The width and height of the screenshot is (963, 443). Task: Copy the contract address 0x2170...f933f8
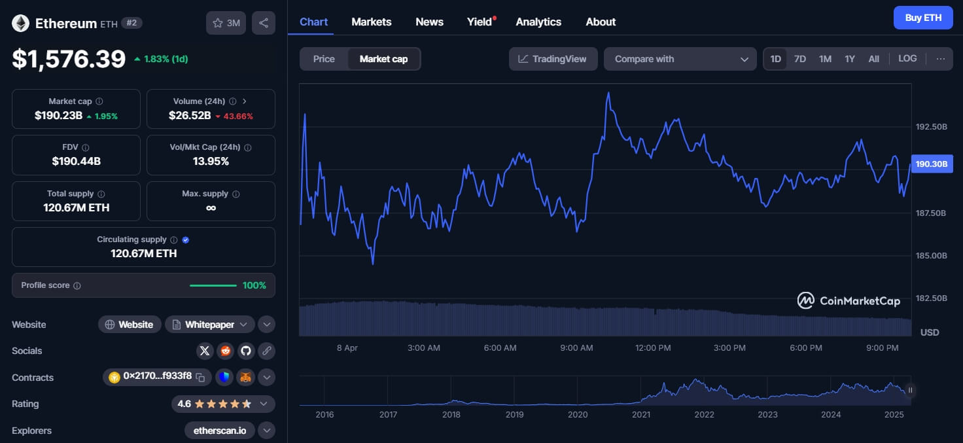tap(201, 377)
